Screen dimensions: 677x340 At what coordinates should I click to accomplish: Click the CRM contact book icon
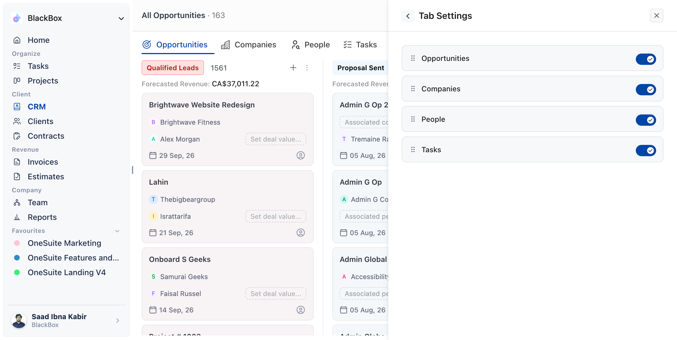[17, 107]
